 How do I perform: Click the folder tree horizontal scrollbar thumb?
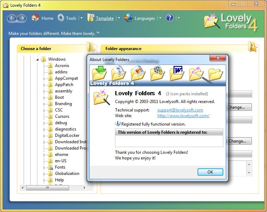point(48,188)
